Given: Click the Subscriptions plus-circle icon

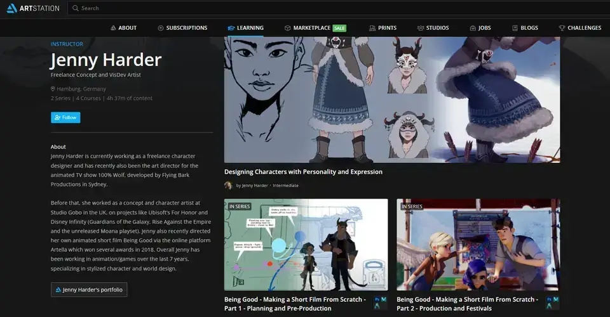Looking at the screenshot, I should (x=161, y=28).
